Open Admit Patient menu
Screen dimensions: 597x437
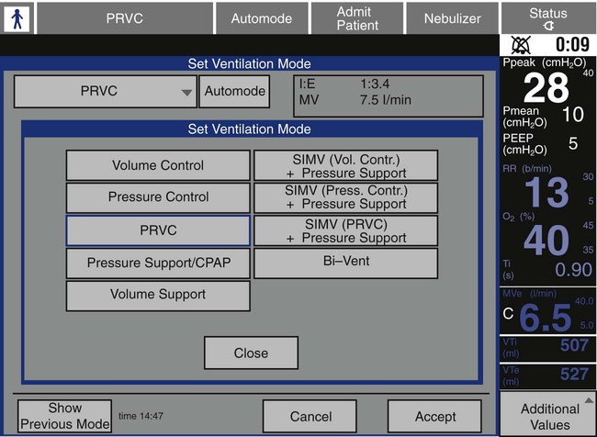357,18
